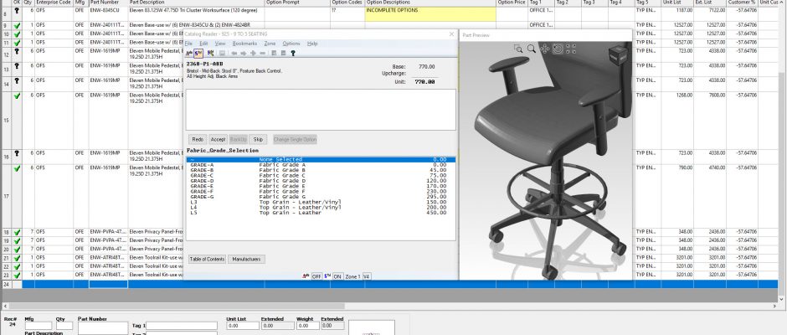Click the Accept button

(218, 139)
